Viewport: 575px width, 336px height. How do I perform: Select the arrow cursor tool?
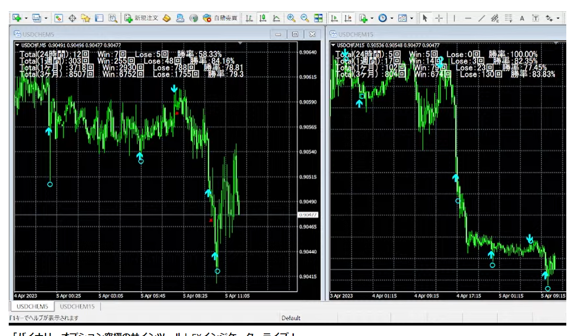pos(425,18)
